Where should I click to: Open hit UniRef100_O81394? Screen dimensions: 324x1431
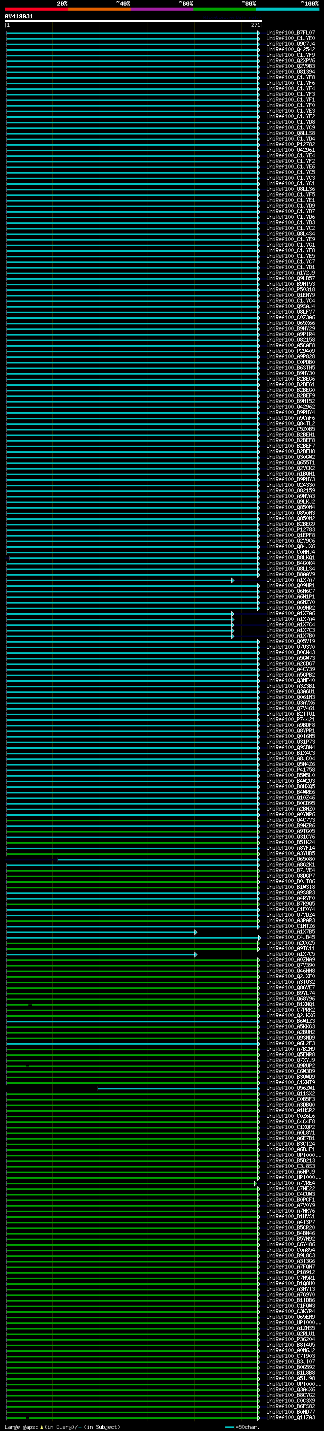click(x=291, y=72)
